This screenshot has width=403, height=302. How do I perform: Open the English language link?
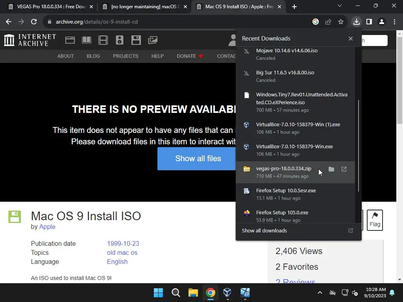[x=117, y=261]
